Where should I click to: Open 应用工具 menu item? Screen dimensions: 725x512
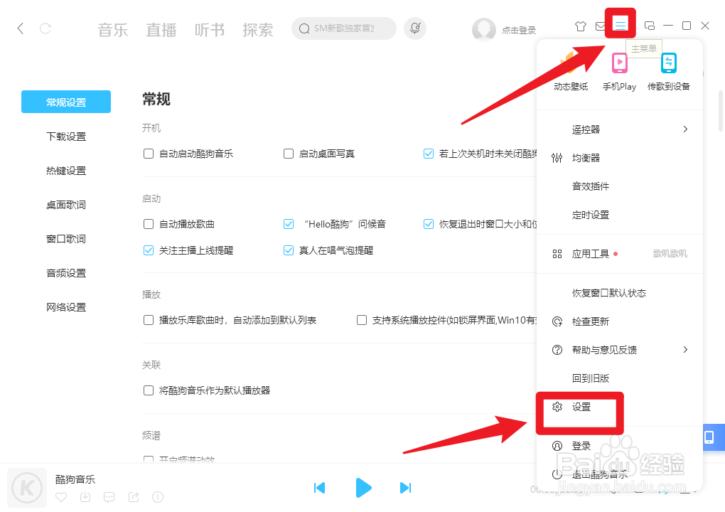coord(591,254)
